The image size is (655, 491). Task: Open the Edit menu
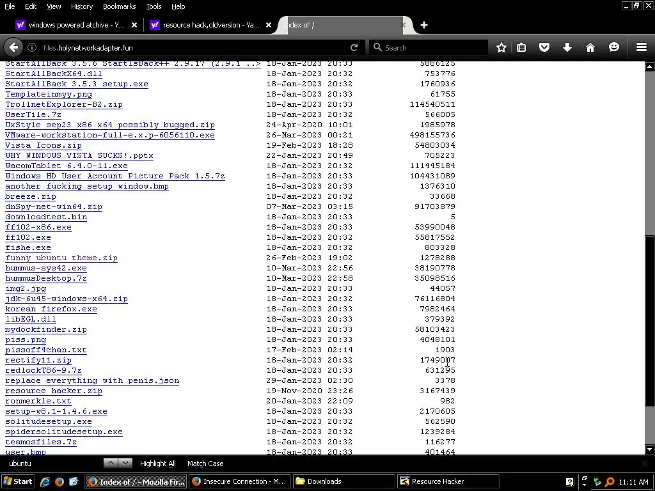(31, 6)
